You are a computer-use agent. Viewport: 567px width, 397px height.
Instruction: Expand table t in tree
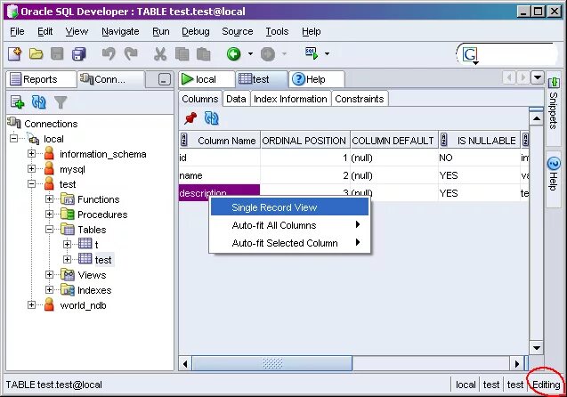[67, 245]
